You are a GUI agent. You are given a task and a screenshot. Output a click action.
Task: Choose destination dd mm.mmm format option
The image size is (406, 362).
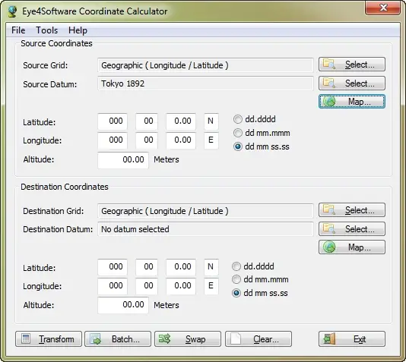[236, 279]
